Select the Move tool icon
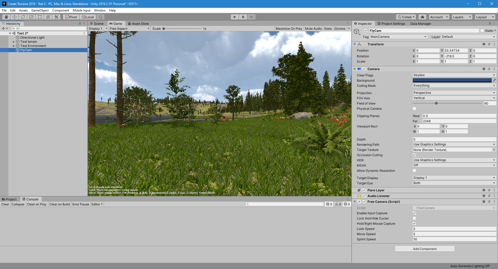The width and height of the screenshot is (498, 269). click(x=15, y=17)
